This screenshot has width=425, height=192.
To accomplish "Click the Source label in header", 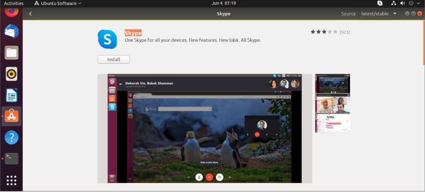I will pos(348,14).
